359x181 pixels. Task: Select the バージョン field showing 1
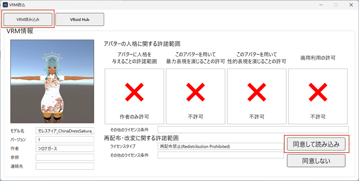pos(65,140)
